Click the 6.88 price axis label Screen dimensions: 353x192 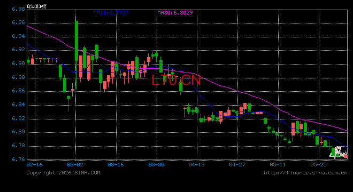pyautogui.click(x=19, y=77)
